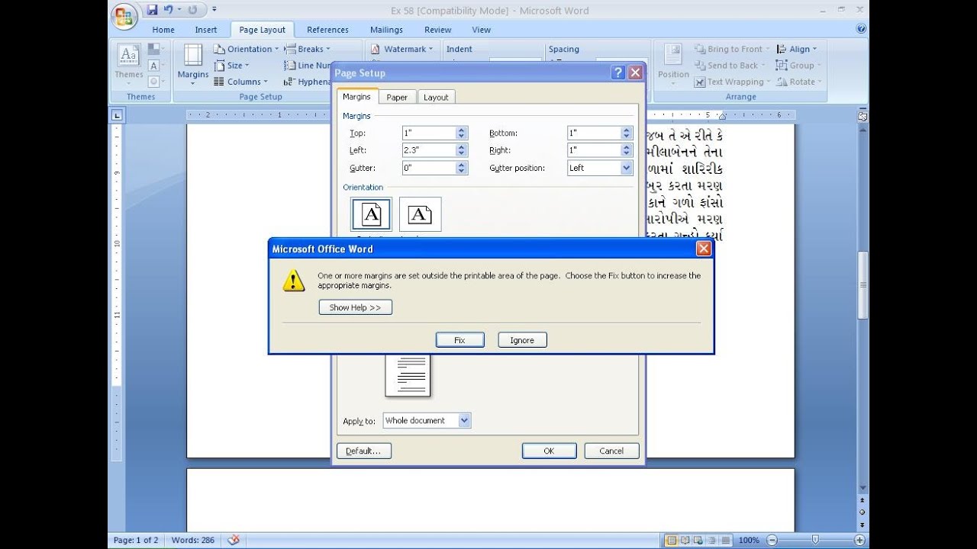The width and height of the screenshot is (977, 549).
Task: Switch to Print Layout view
Action: pos(671,540)
